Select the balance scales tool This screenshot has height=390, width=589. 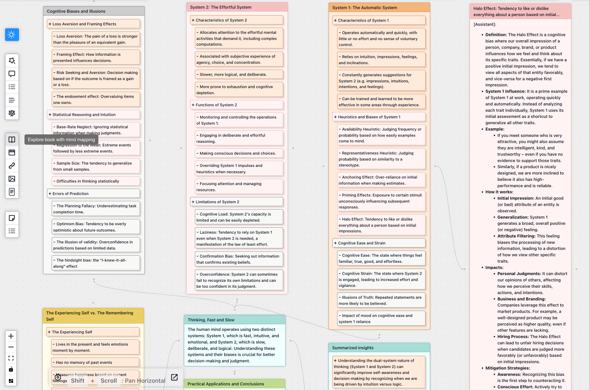coord(11,113)
